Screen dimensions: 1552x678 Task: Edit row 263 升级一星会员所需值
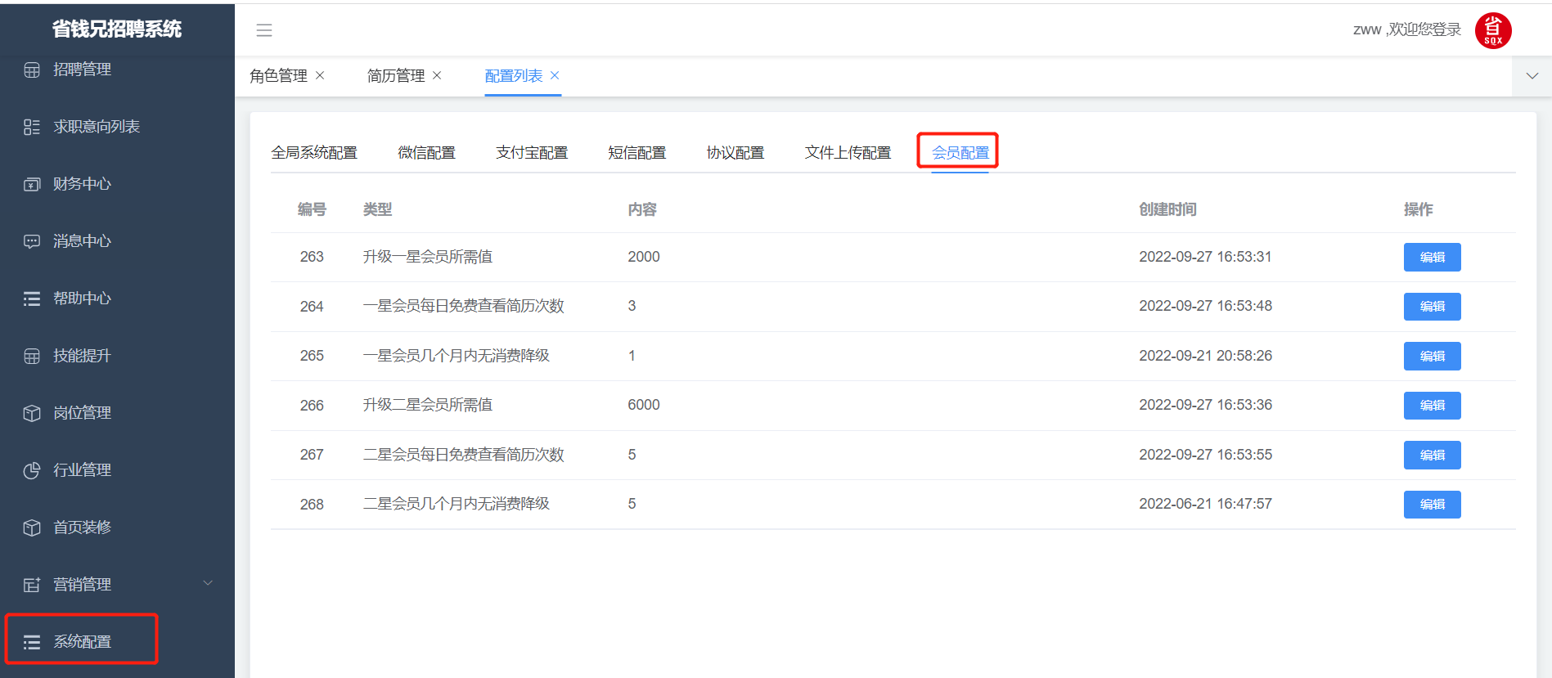tap(1432, 258)
